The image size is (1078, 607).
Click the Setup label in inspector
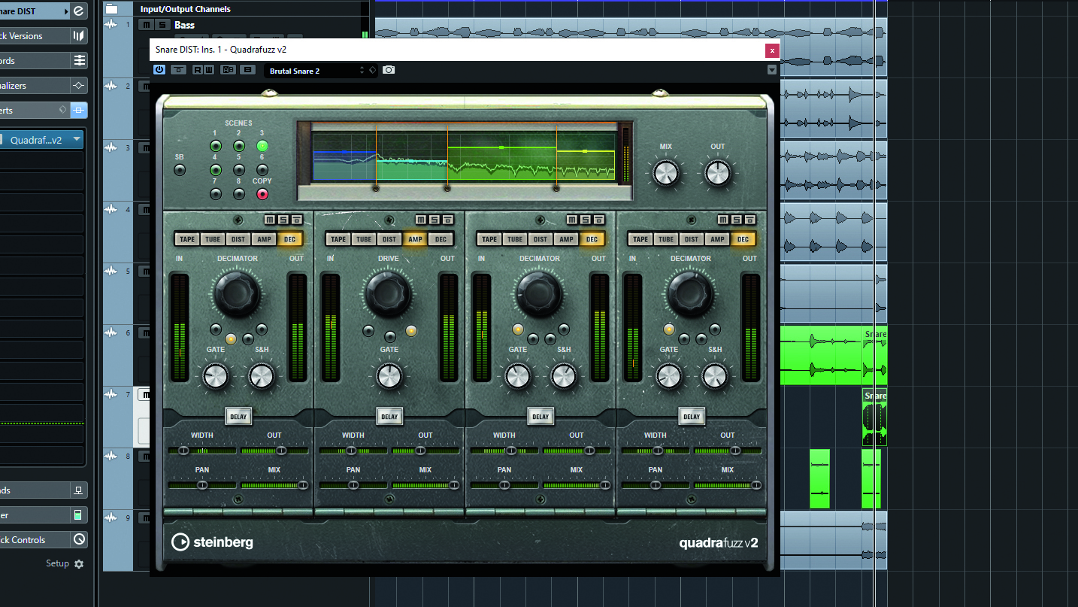click(x=57, y=563)
